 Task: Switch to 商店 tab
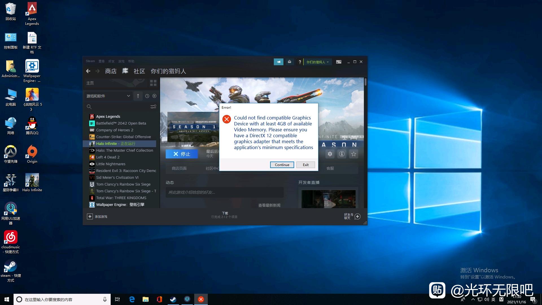(x=111, y=71)
